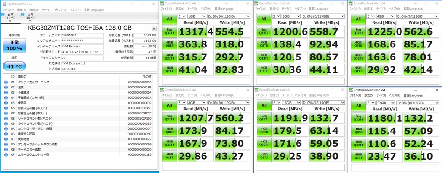
Task: Open test count dropdown in the 1GiB window
Action: (x=182, y=16)
